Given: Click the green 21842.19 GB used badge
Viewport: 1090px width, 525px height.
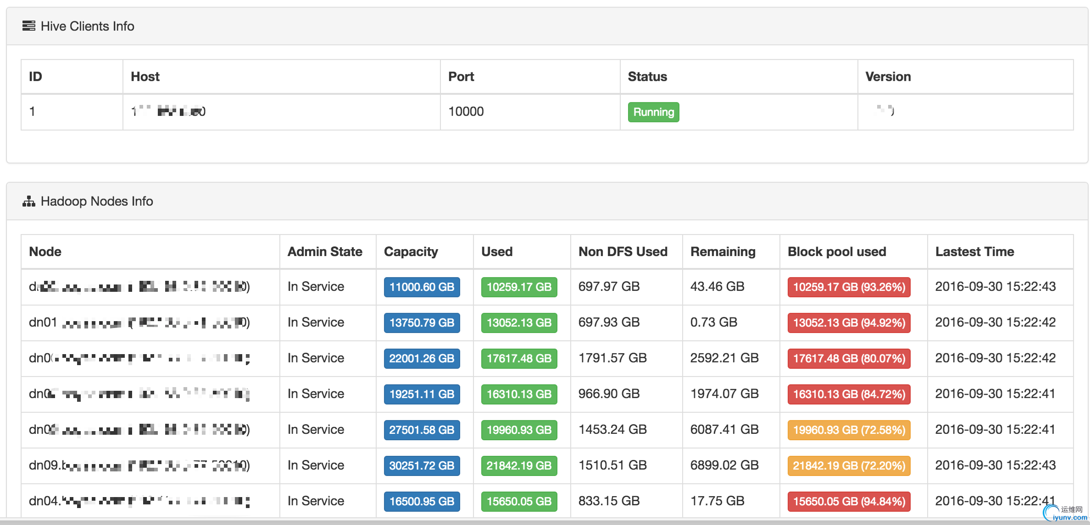Looking at the screenshot, I should 519,465.
